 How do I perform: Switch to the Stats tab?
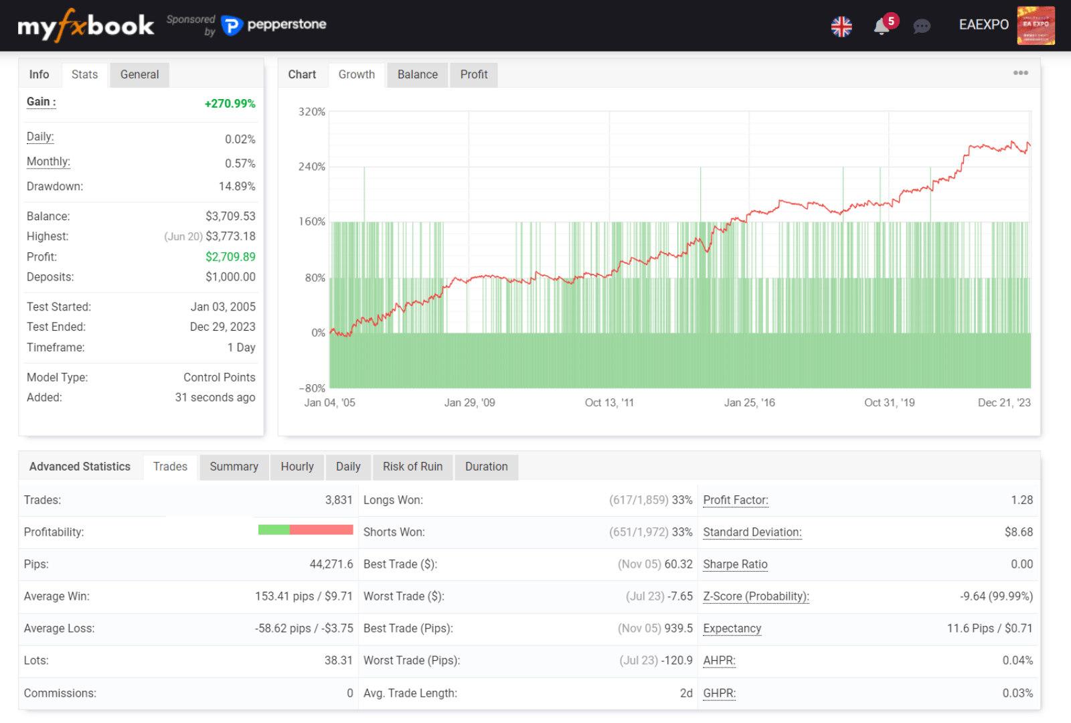[x=84, y=74]
